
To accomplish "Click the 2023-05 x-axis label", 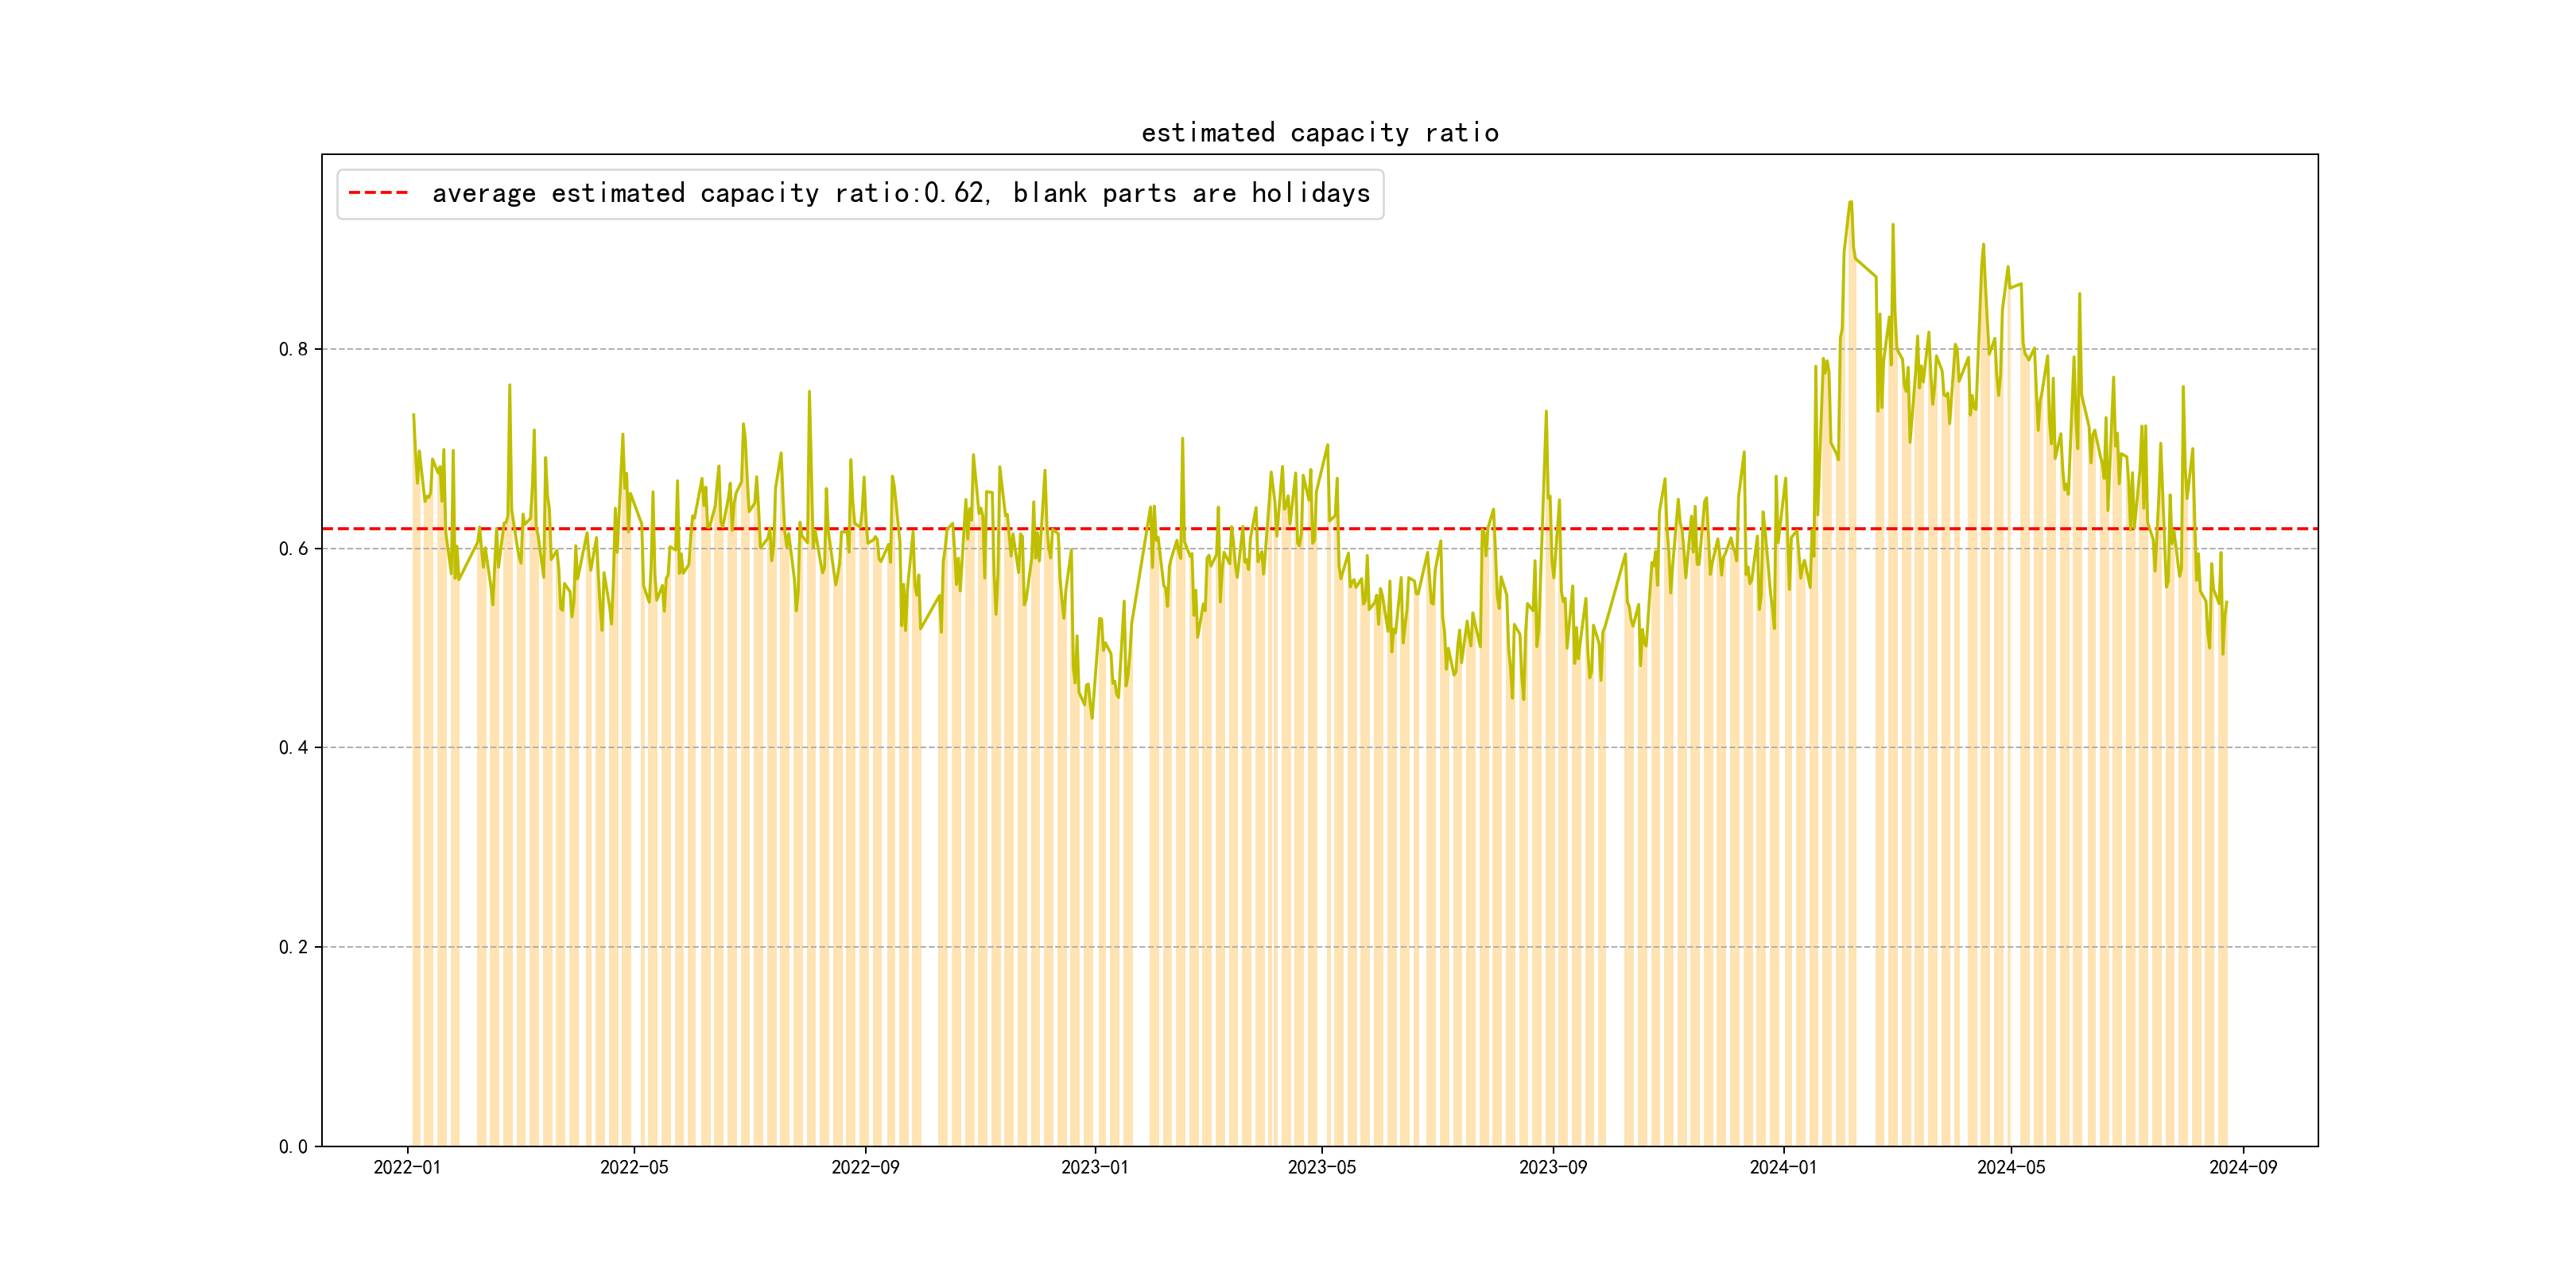I will [1321, 1167].
